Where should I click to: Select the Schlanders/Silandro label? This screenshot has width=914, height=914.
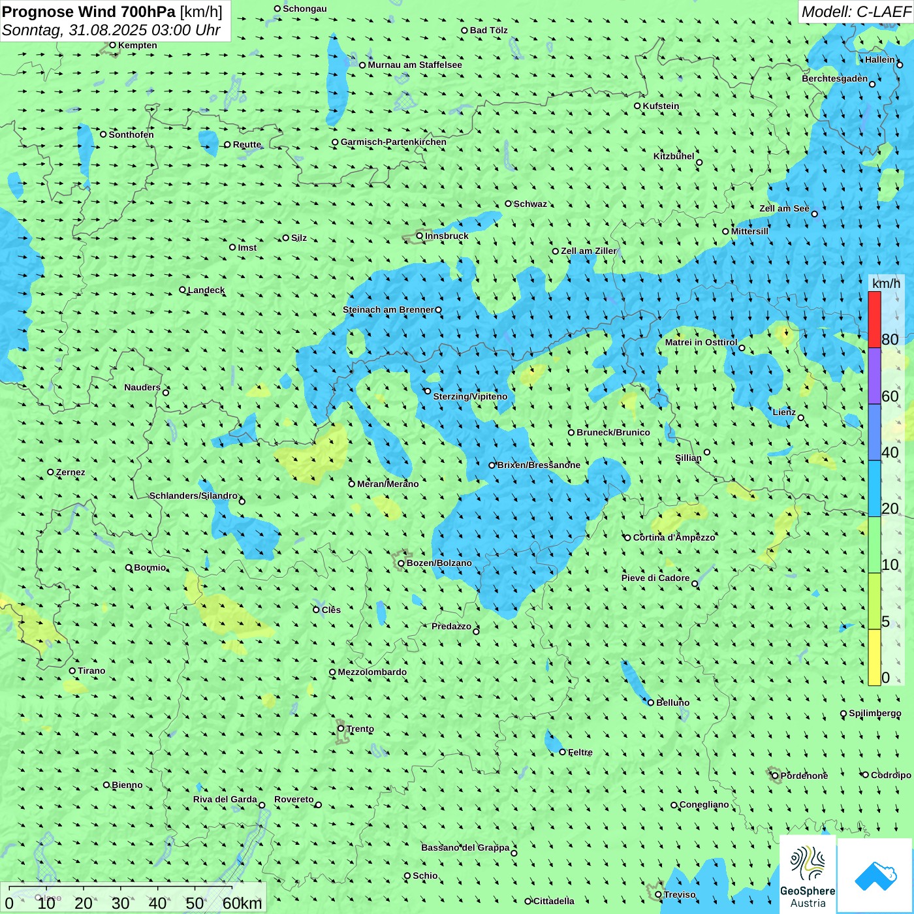194,496
